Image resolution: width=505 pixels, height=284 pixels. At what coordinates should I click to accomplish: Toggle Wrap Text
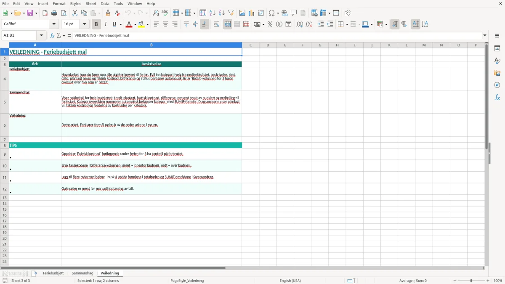point(216,24)
